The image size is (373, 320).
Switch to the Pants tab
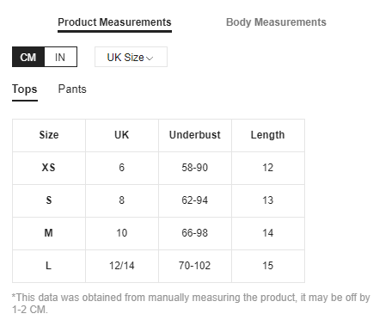tap(72, 89)
